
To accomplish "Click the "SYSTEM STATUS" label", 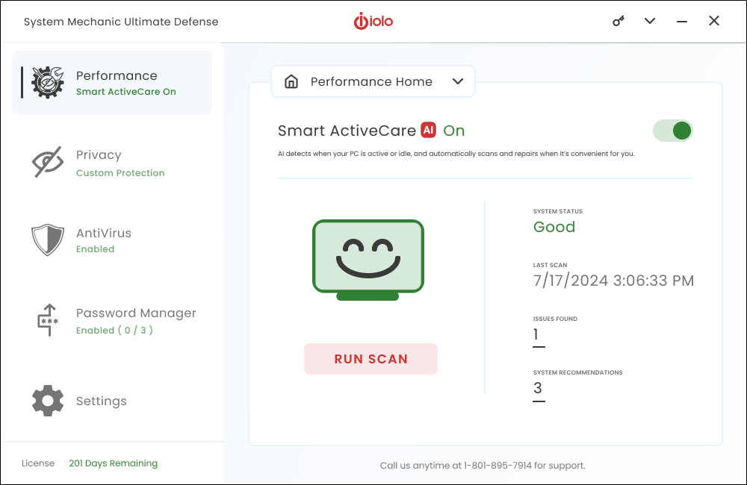I will click(558, 211).
